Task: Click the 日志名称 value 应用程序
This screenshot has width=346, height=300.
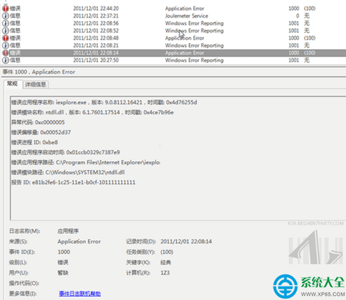Action: coord(68,231)
